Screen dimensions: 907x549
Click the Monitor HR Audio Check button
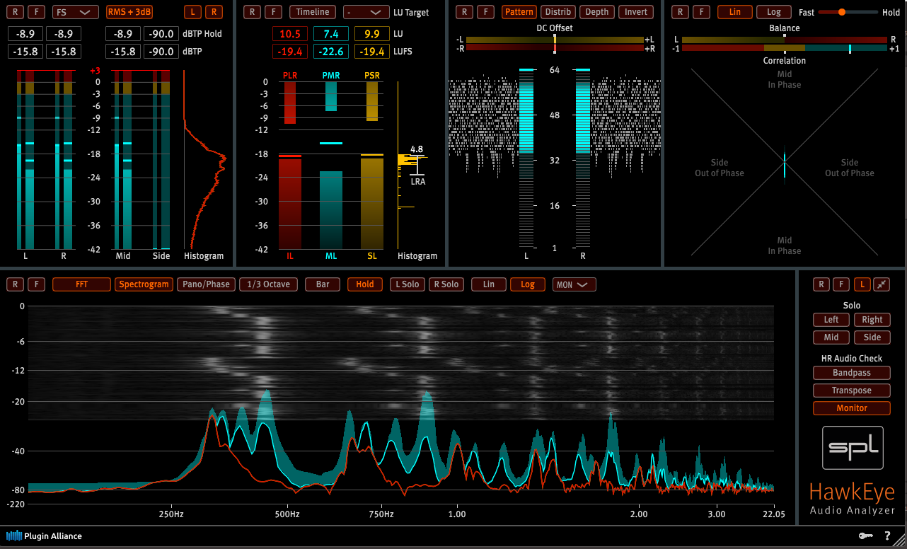pyautogui.click(x=852, y=408)
